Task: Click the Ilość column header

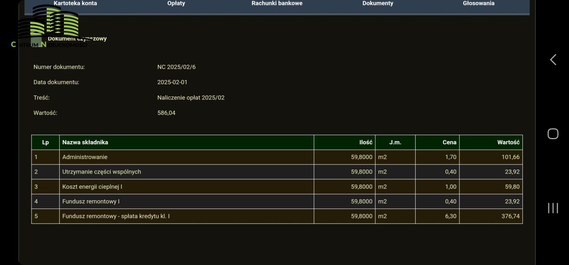Action: click(365, 142)
